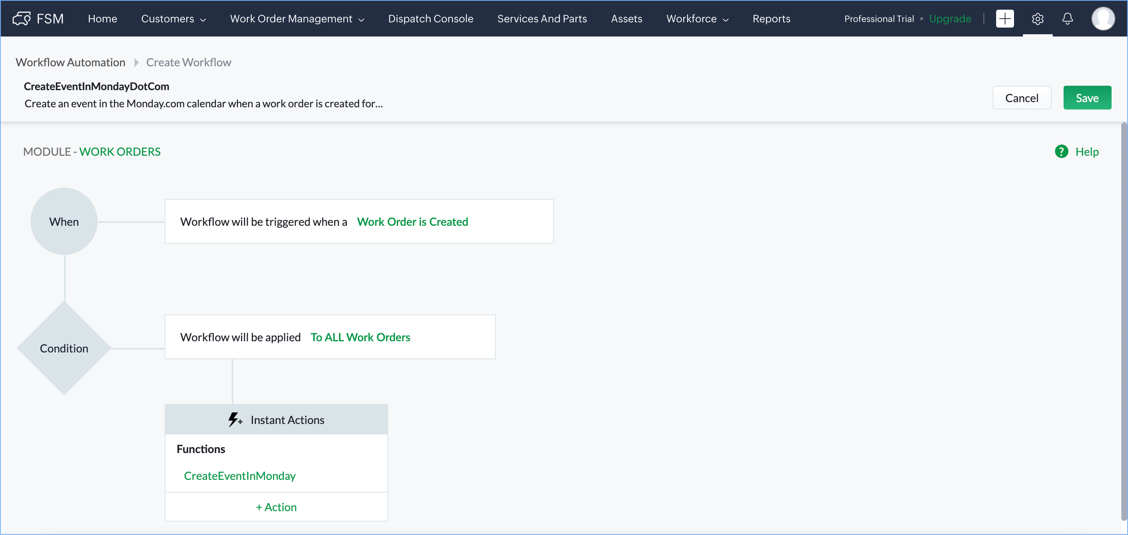The height and width of the screenshot is (535, 1128).
Task: Edit the Work Order is Created trigger
Action: 412,222
